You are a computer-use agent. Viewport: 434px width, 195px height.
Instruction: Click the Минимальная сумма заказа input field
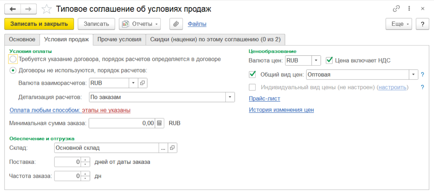click(x=122, y=123)
